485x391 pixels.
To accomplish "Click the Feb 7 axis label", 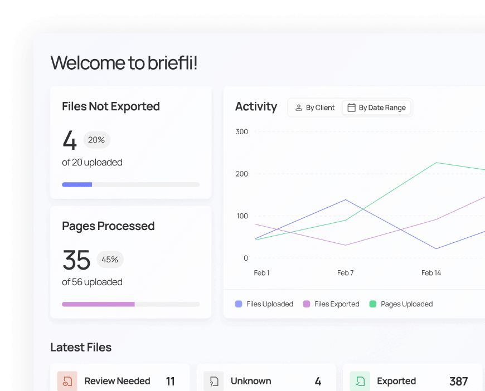I will [345, 273].
